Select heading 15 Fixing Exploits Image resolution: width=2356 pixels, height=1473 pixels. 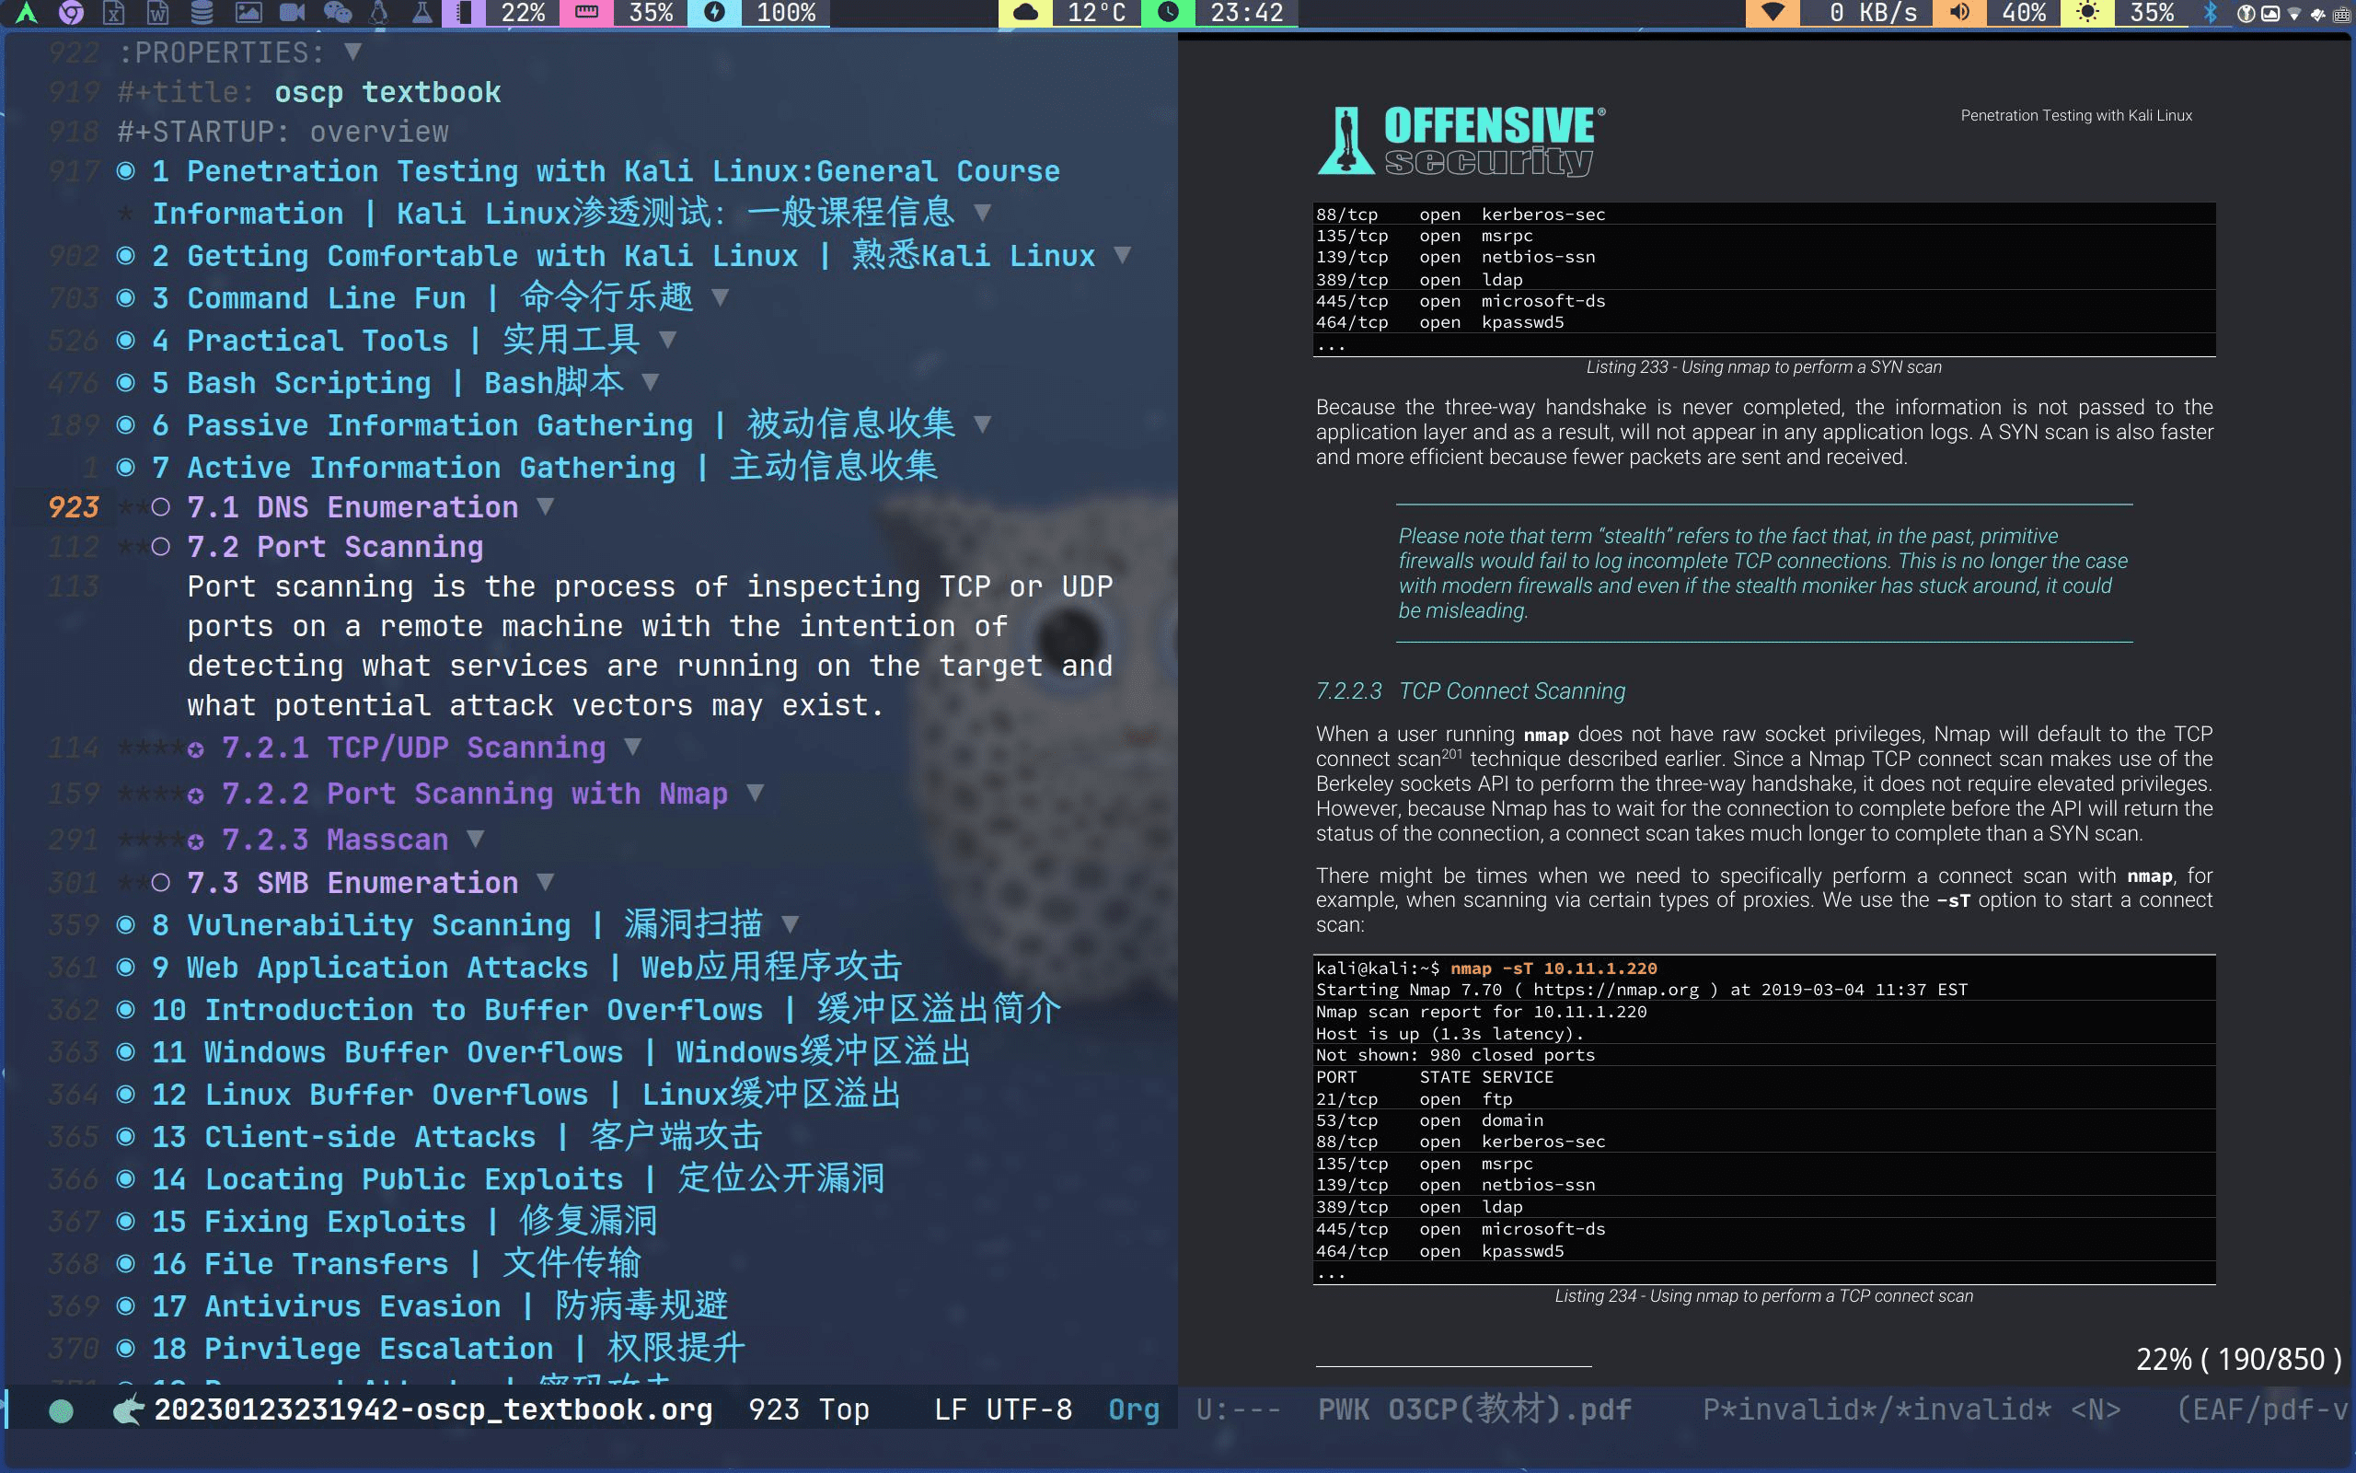click(x=405, y=1221)
